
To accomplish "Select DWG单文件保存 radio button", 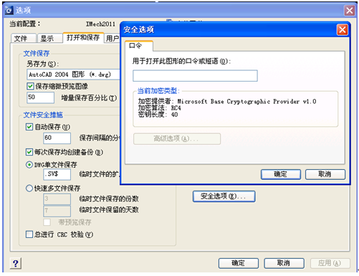I will 29,165.
